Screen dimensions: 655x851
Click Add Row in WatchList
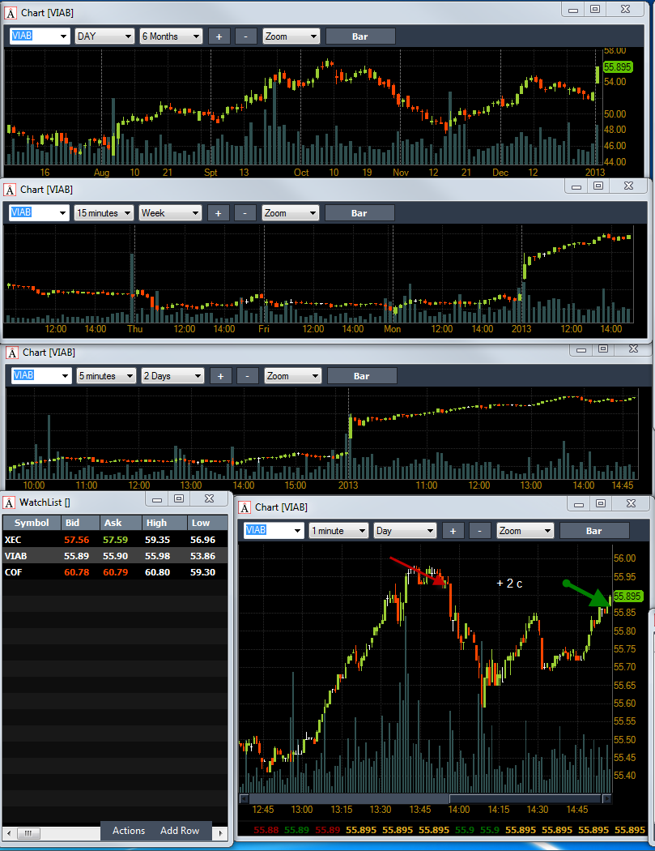[180, 831]
